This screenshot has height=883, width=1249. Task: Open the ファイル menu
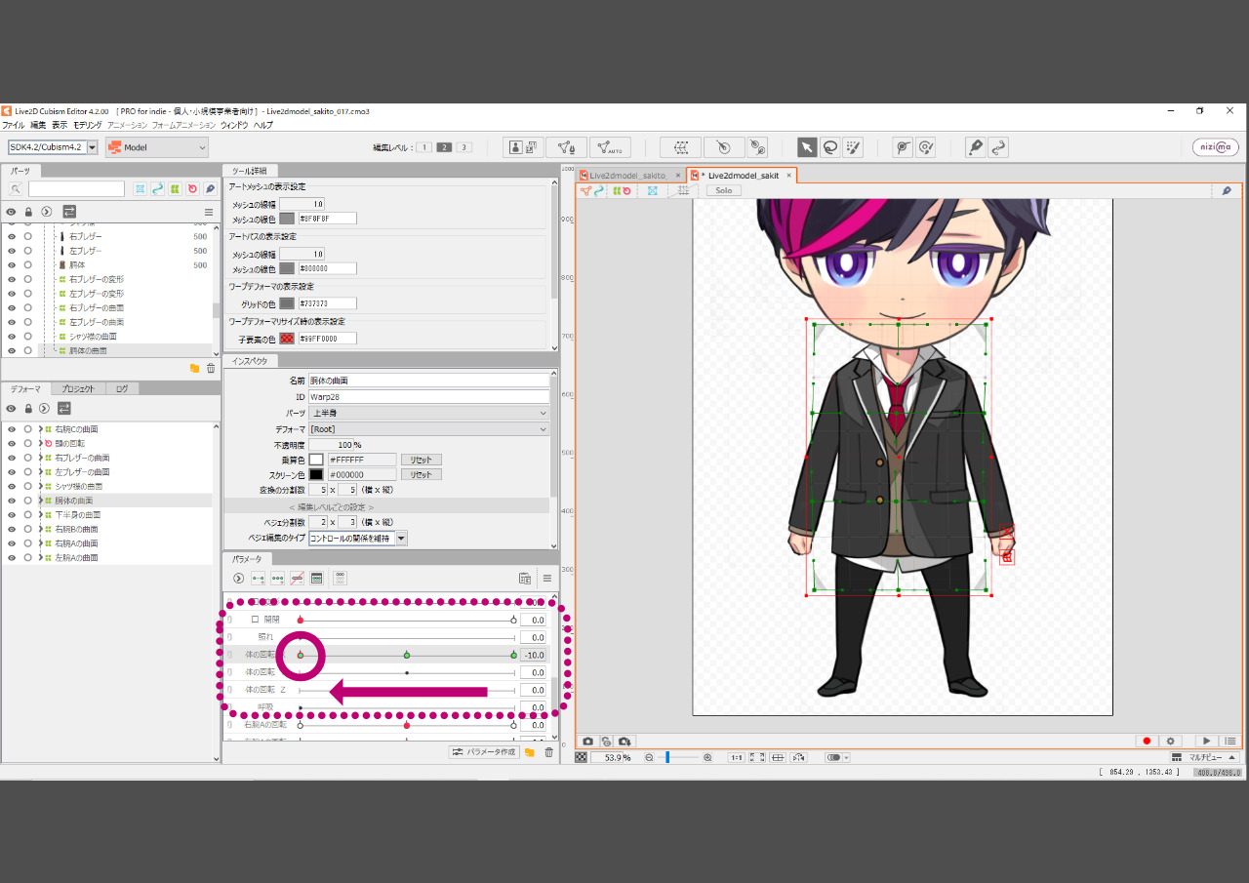click(13, 126)
